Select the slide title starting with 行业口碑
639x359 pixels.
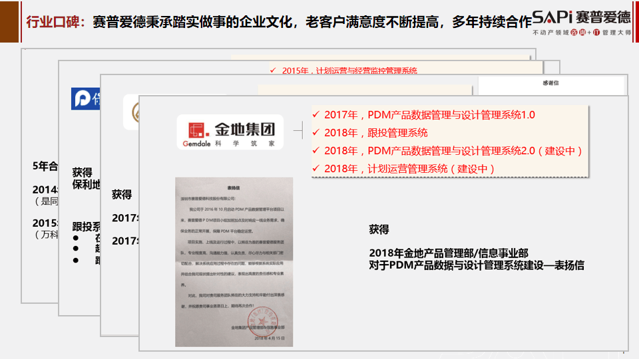[279, 21]
